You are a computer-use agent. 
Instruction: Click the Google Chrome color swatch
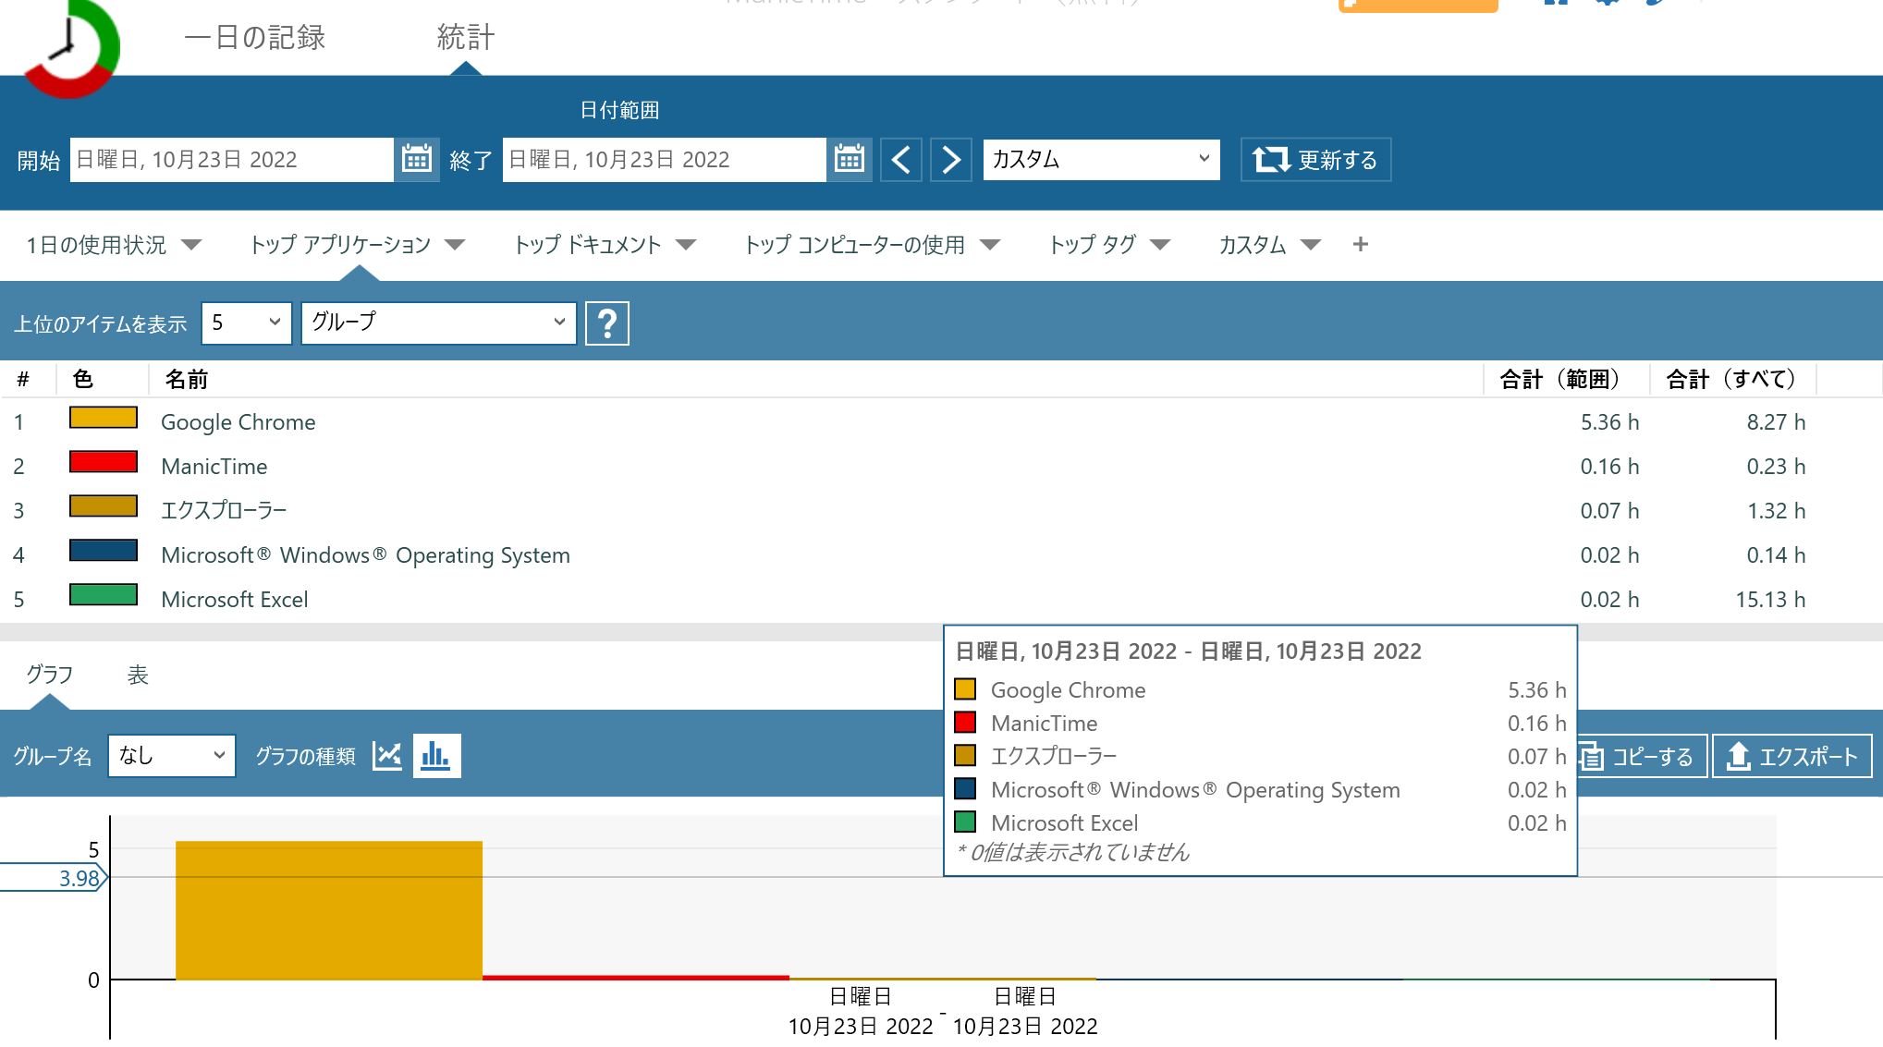tap(104, 419)
